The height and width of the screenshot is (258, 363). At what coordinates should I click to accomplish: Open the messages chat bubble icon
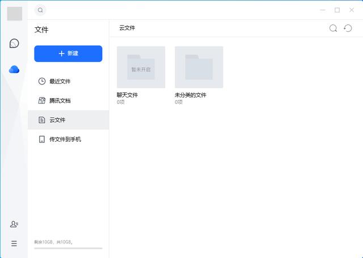pyautogui.click(x=14, y=44)
